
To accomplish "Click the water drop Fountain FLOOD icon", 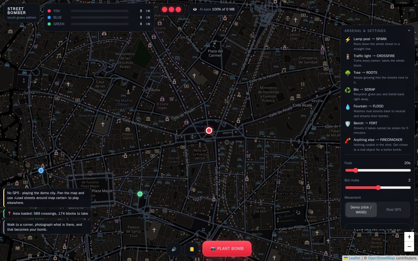I will [348, 107].
